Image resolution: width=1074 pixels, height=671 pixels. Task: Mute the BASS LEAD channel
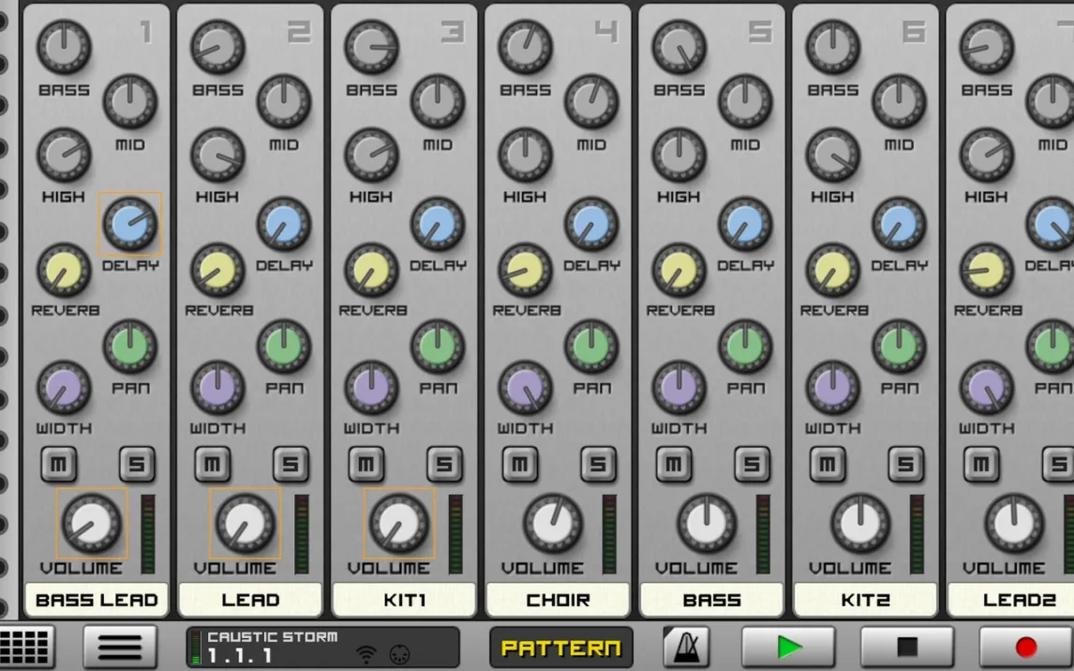[x=59, y=464]
